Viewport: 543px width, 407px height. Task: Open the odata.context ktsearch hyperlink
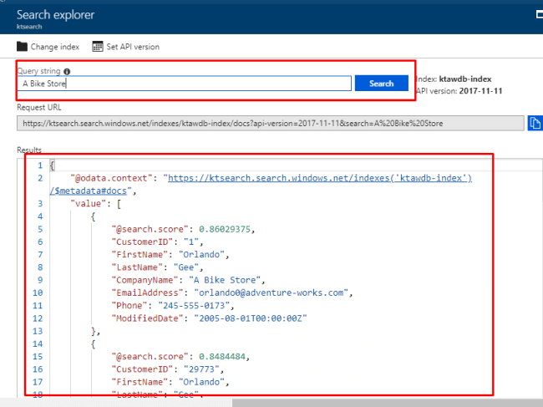pos(320,178)
